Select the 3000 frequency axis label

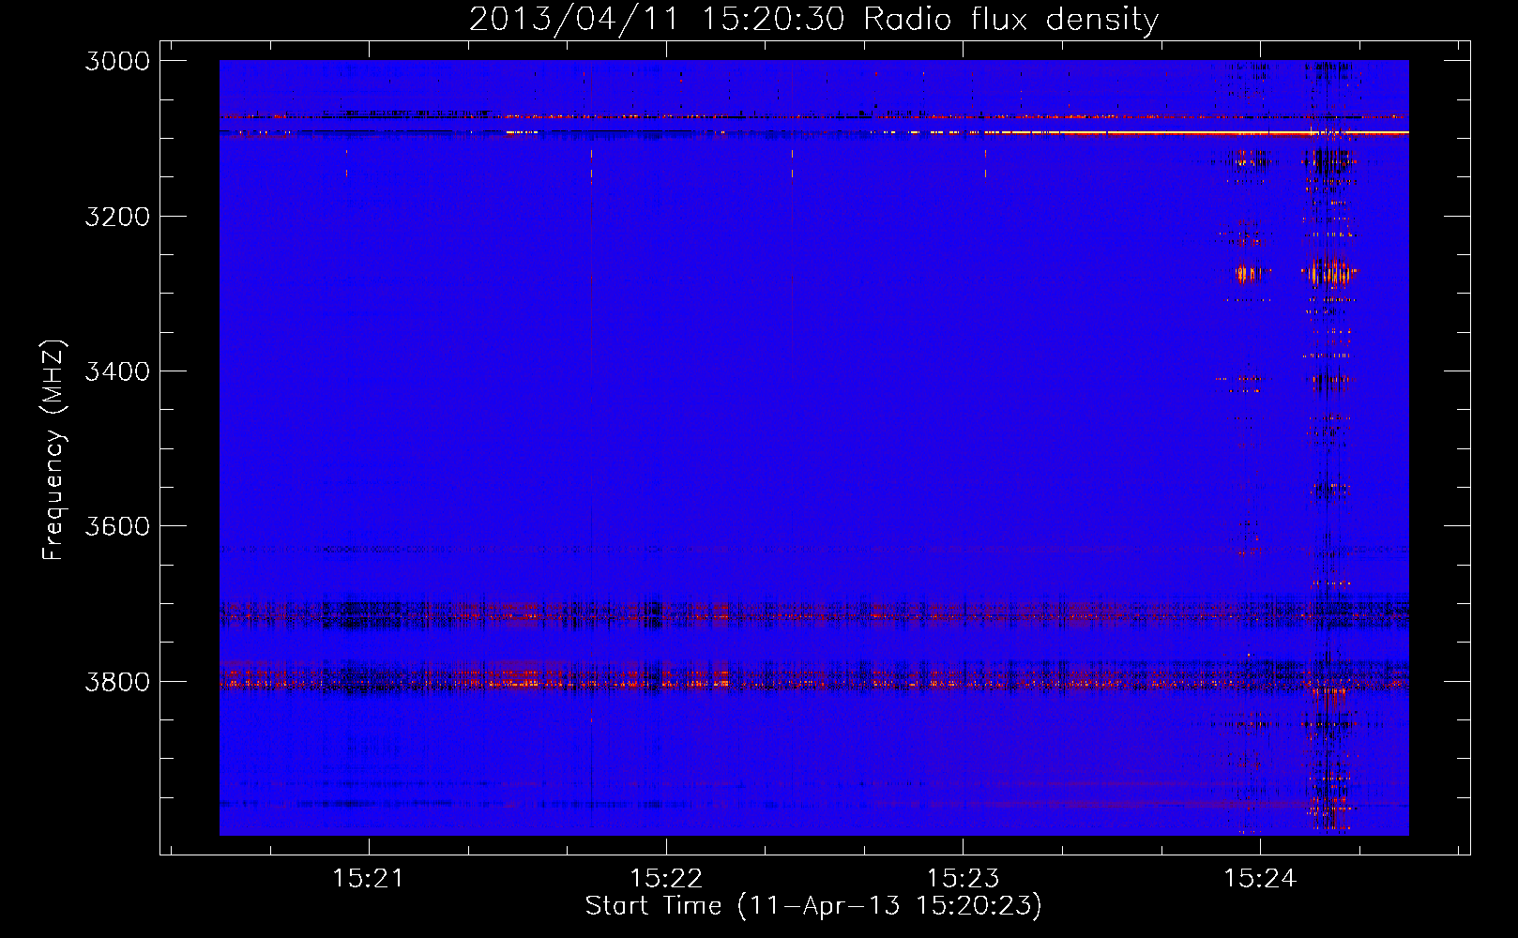click(117, 61)
